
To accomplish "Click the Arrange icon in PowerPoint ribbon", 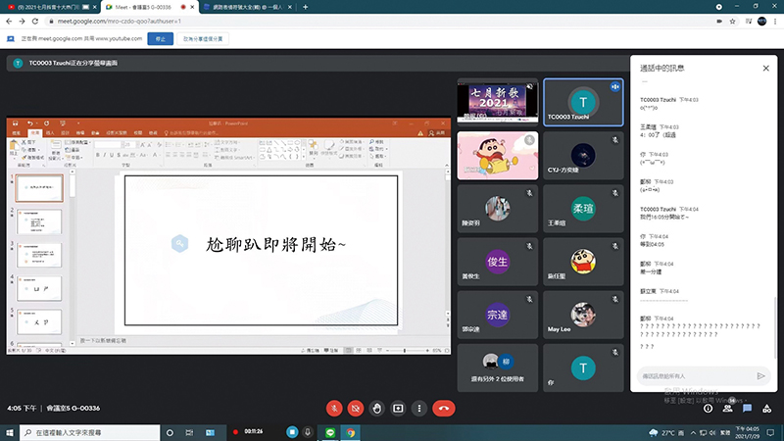I will tap(314, 148).
